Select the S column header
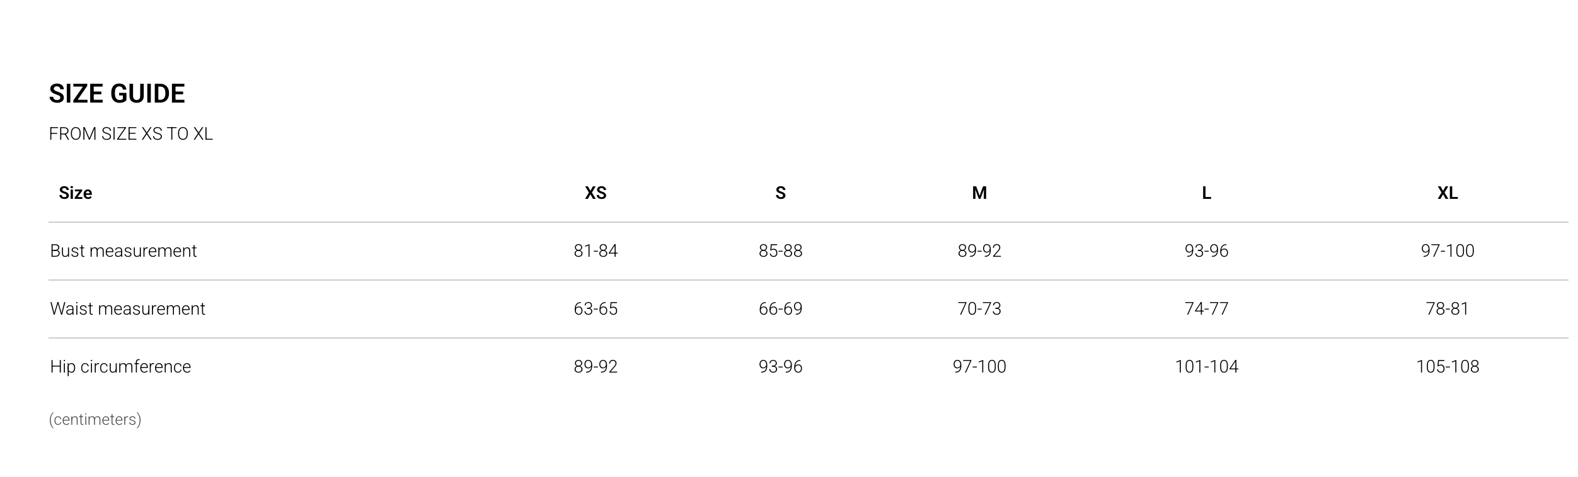 (780, 193)
